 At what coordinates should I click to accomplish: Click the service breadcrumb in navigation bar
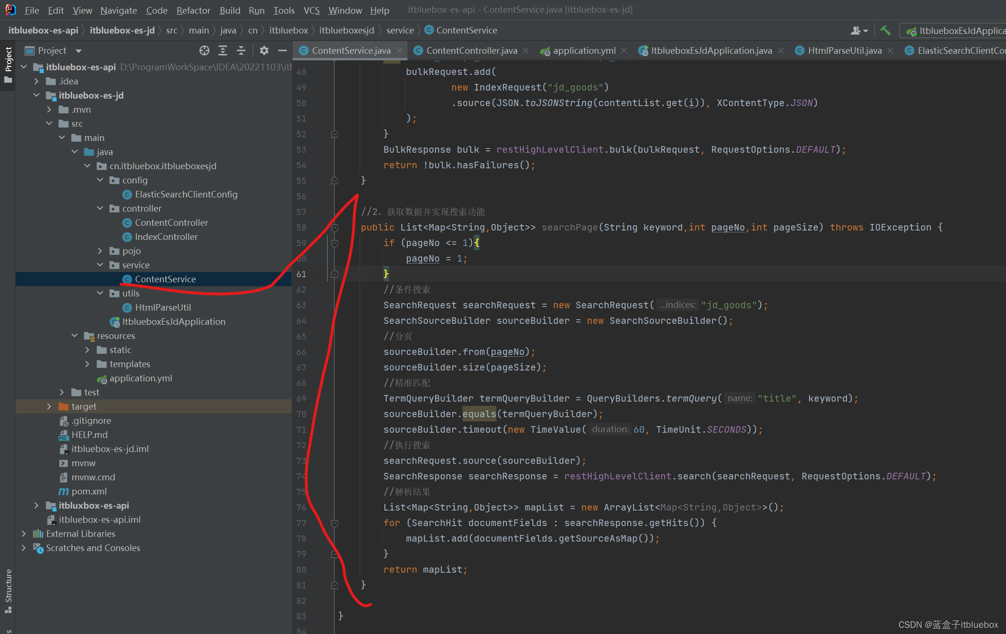(400, 30)
